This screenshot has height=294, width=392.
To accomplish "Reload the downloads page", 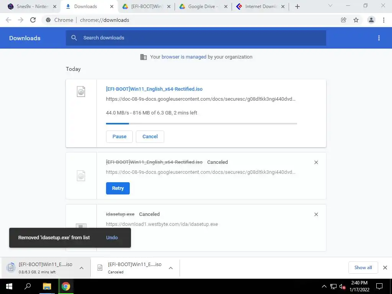I will pyautogui.click(x=33, y=20).
